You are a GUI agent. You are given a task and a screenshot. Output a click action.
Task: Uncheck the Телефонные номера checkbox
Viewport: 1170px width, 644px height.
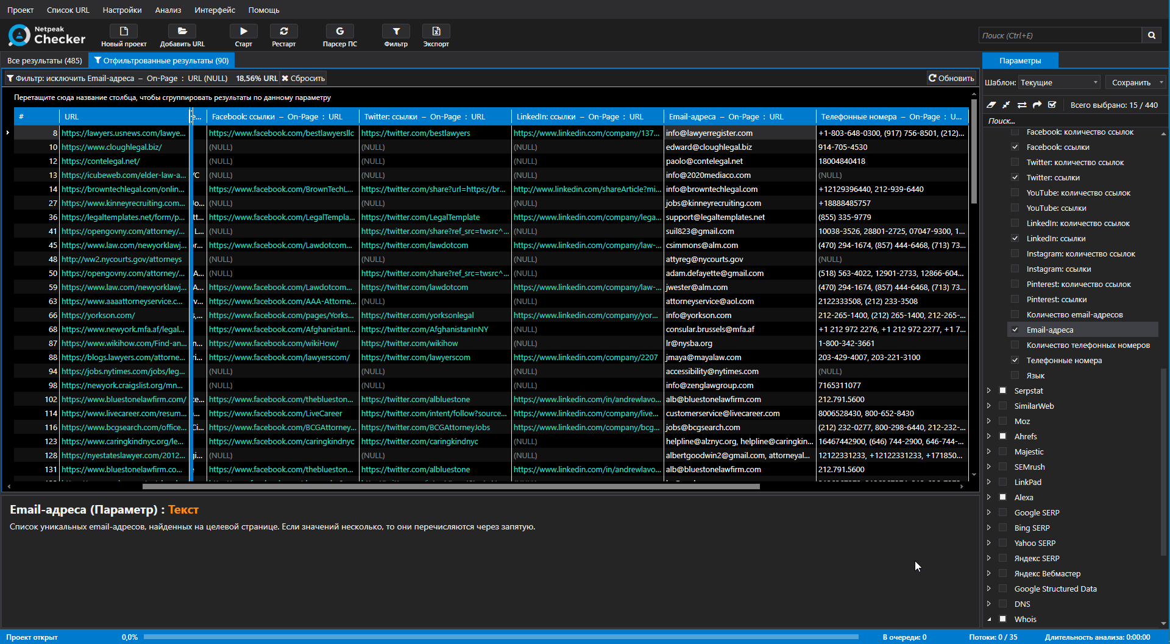click(1015, 360)
